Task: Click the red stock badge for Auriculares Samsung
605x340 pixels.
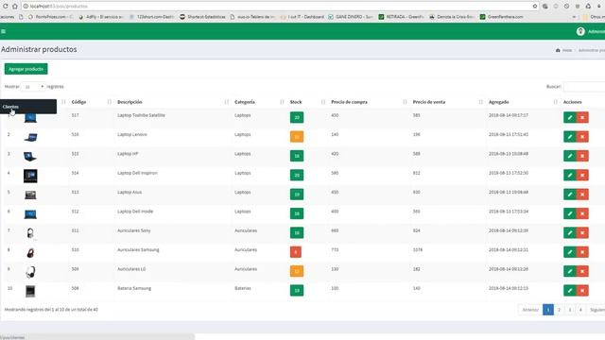Action: click(296, 252)
